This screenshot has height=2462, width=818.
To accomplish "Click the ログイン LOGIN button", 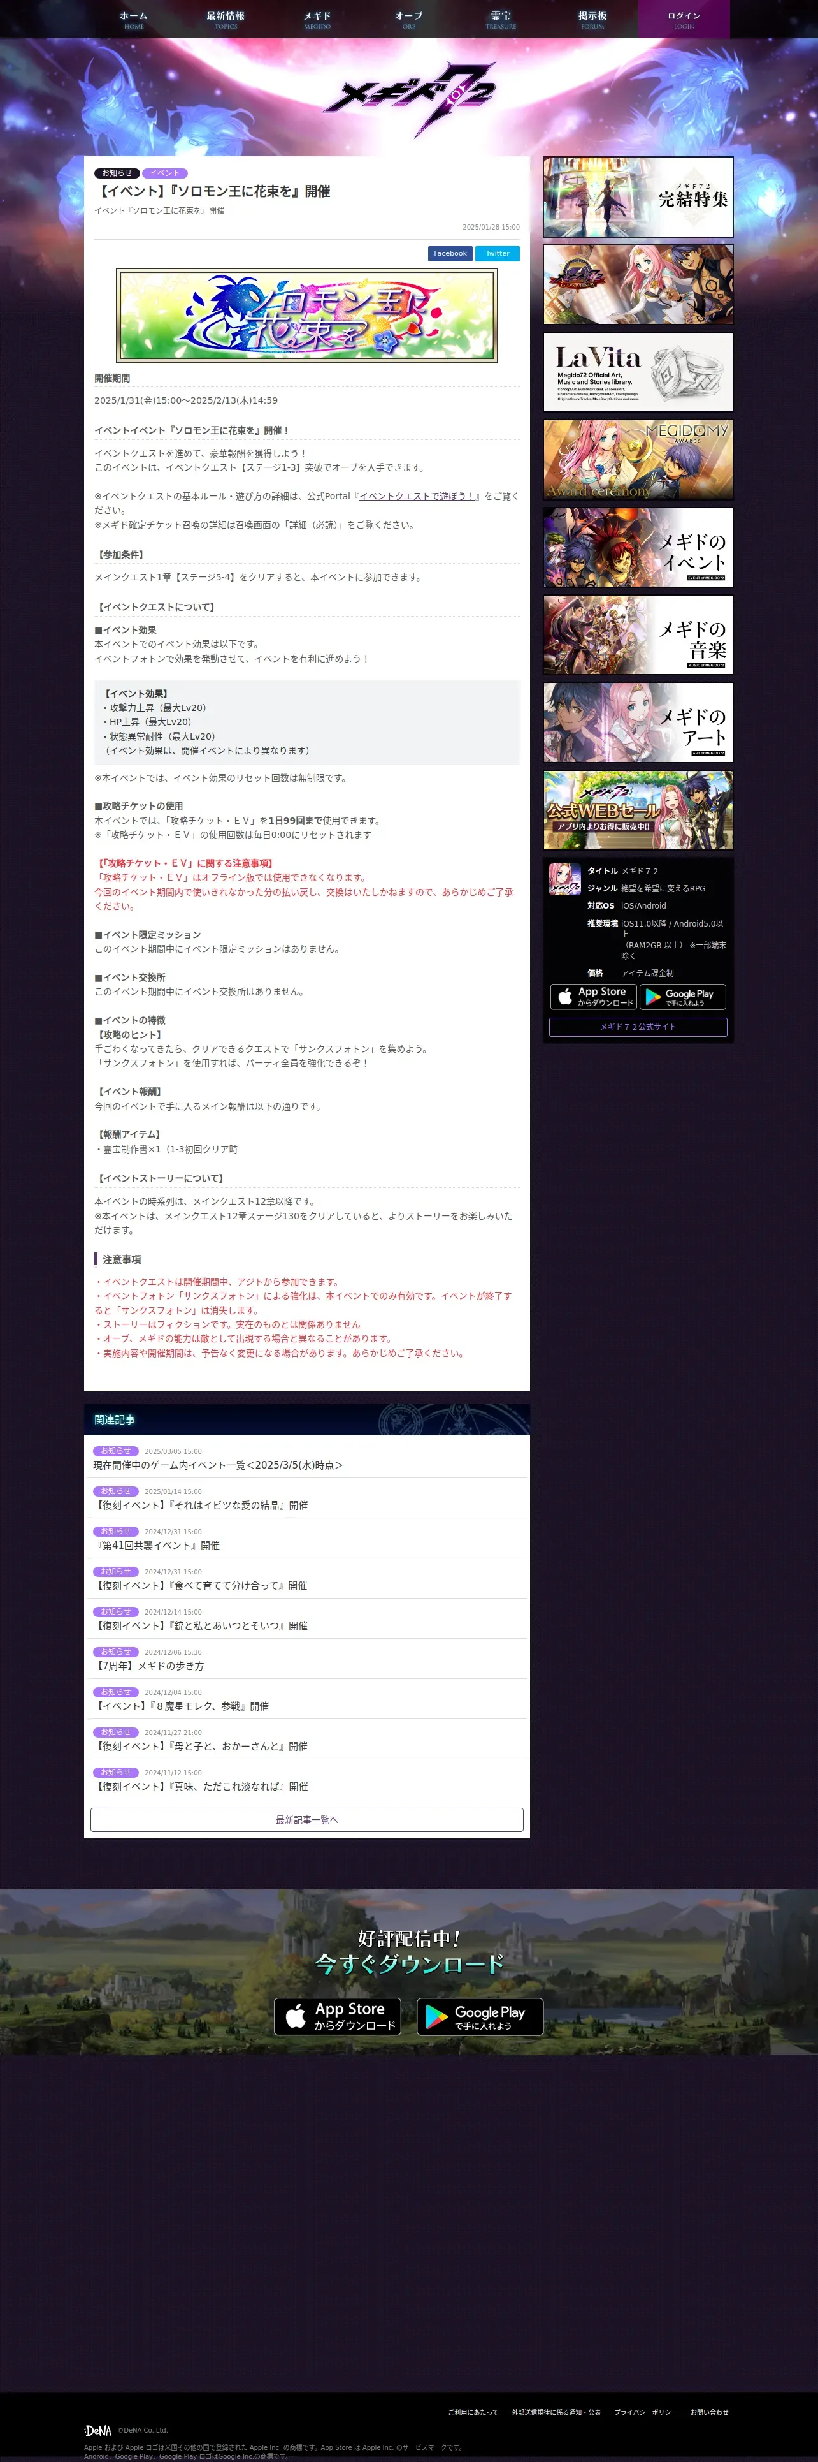I will [x=684, y=19].
